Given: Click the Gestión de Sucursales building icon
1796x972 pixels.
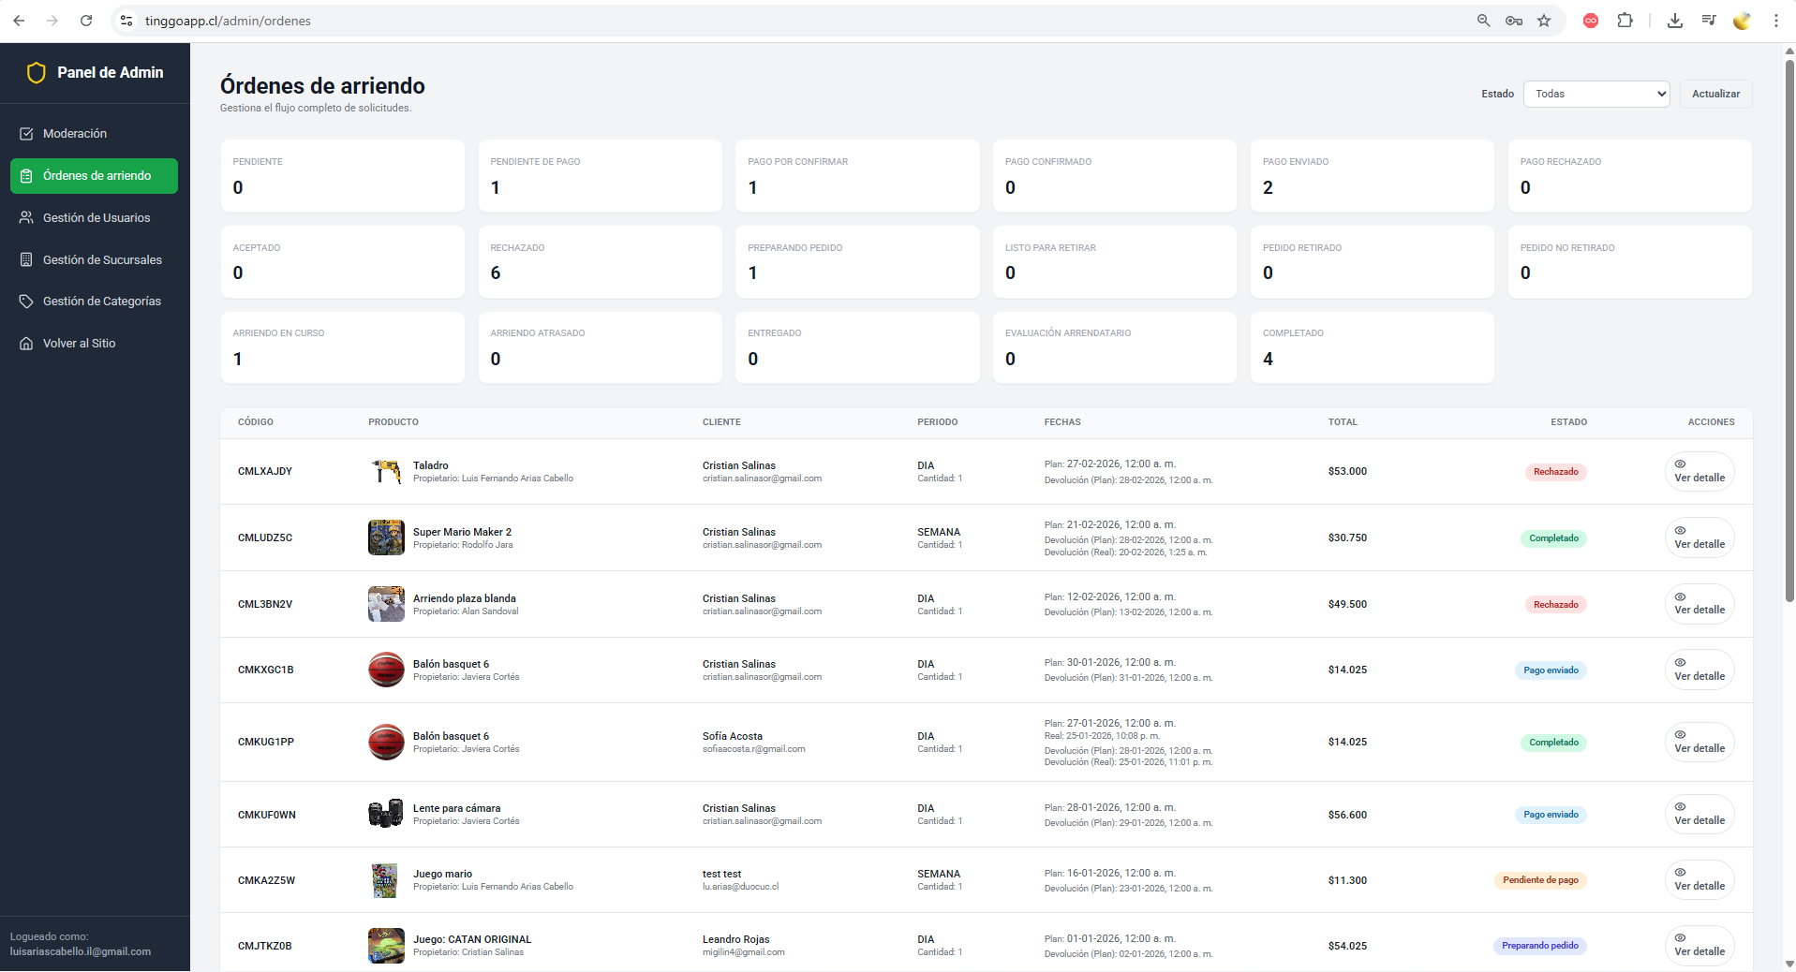Looking at the screenshot, I should pos(26,259).
